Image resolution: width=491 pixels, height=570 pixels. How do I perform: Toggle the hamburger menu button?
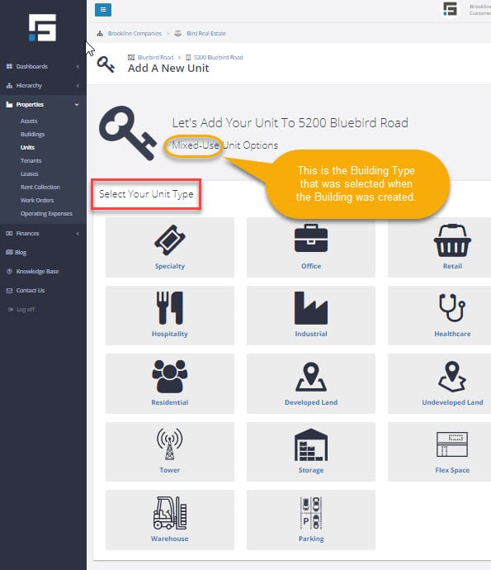[103, 10]
